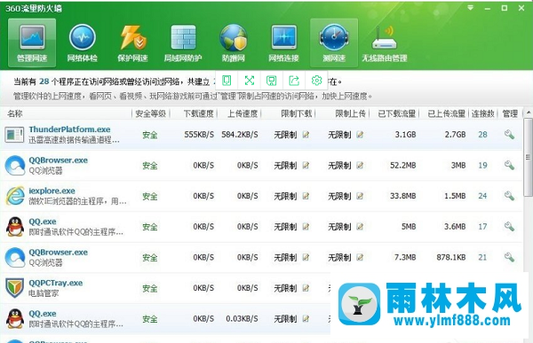533x343 pixels.
Task: Open the 管理网速 tab
Action: 32,43
